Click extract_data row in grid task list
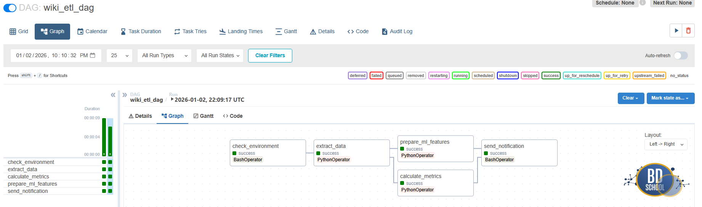The image size is (702, 207). [58, 169]
